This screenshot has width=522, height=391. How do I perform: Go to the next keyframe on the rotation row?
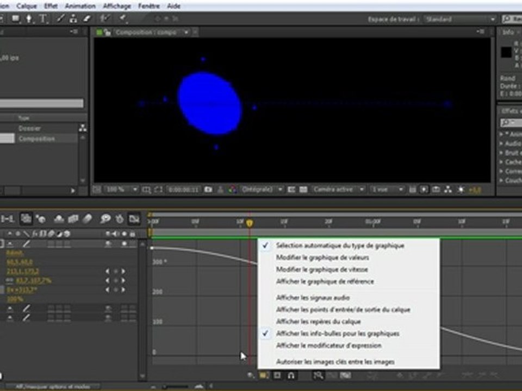pos(123,290)
